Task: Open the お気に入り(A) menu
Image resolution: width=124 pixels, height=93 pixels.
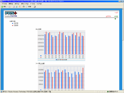Action: (x=25, y=4)
